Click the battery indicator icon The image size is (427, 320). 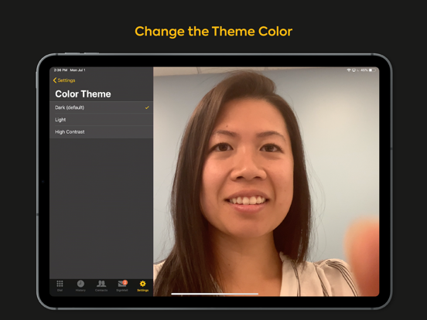coord(372,70)
